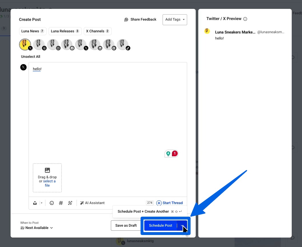
Task: Open the emoji picker
Action: click(x=52, y=203)
